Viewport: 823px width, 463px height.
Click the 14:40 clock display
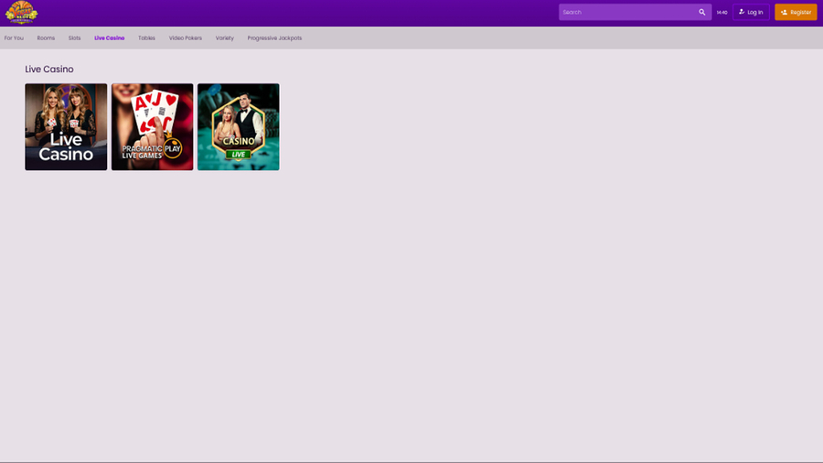(x=721, y=13)
